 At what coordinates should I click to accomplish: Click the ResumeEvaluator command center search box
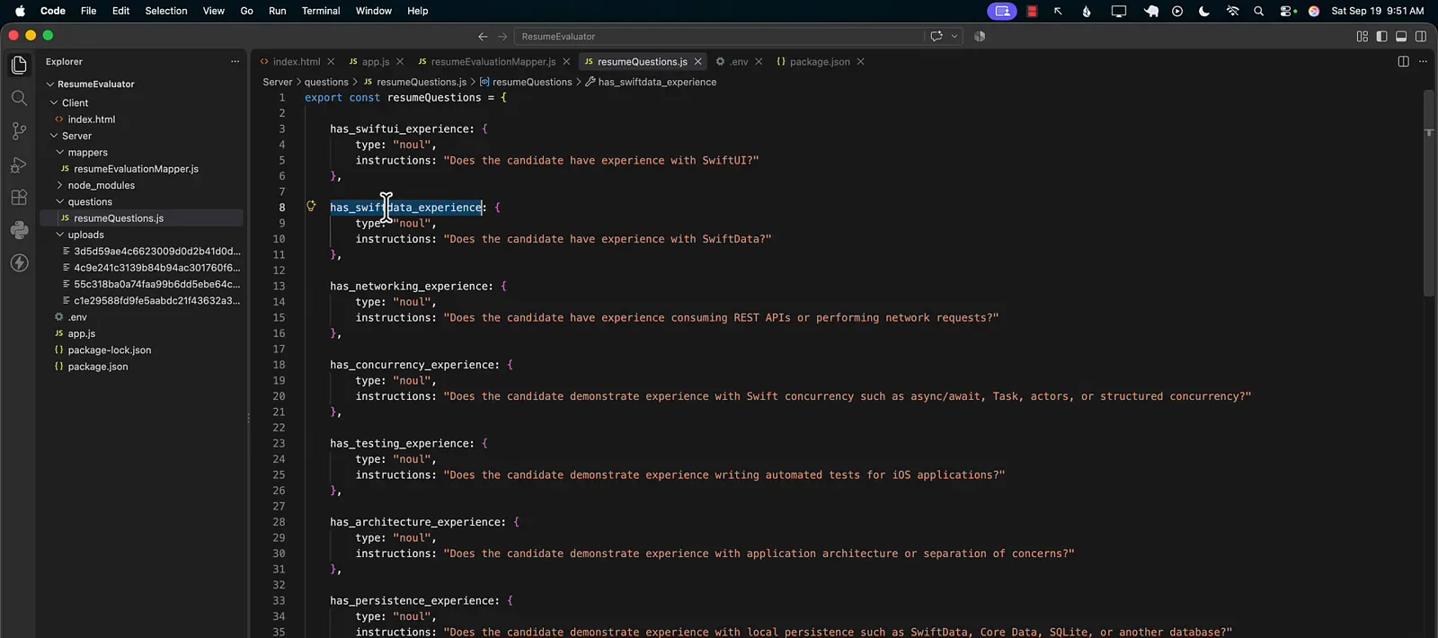tap(719, 37)
